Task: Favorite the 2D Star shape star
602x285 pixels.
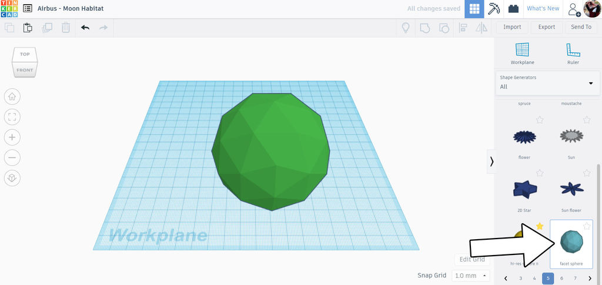Action: click(540, 173)
